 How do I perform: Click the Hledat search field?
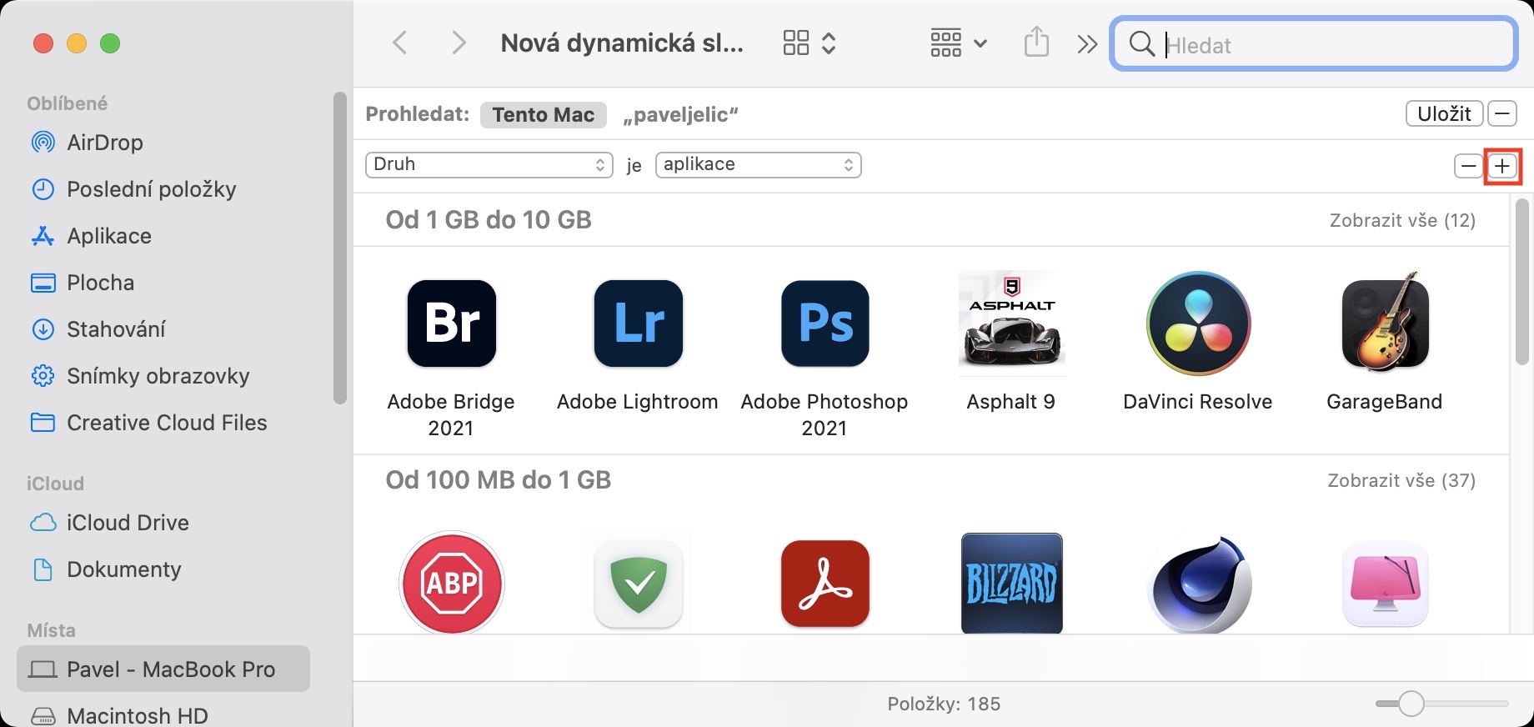[x=1326, y=45]
